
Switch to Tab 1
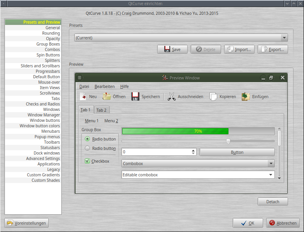pyautogui.click(x=86, y=110)
